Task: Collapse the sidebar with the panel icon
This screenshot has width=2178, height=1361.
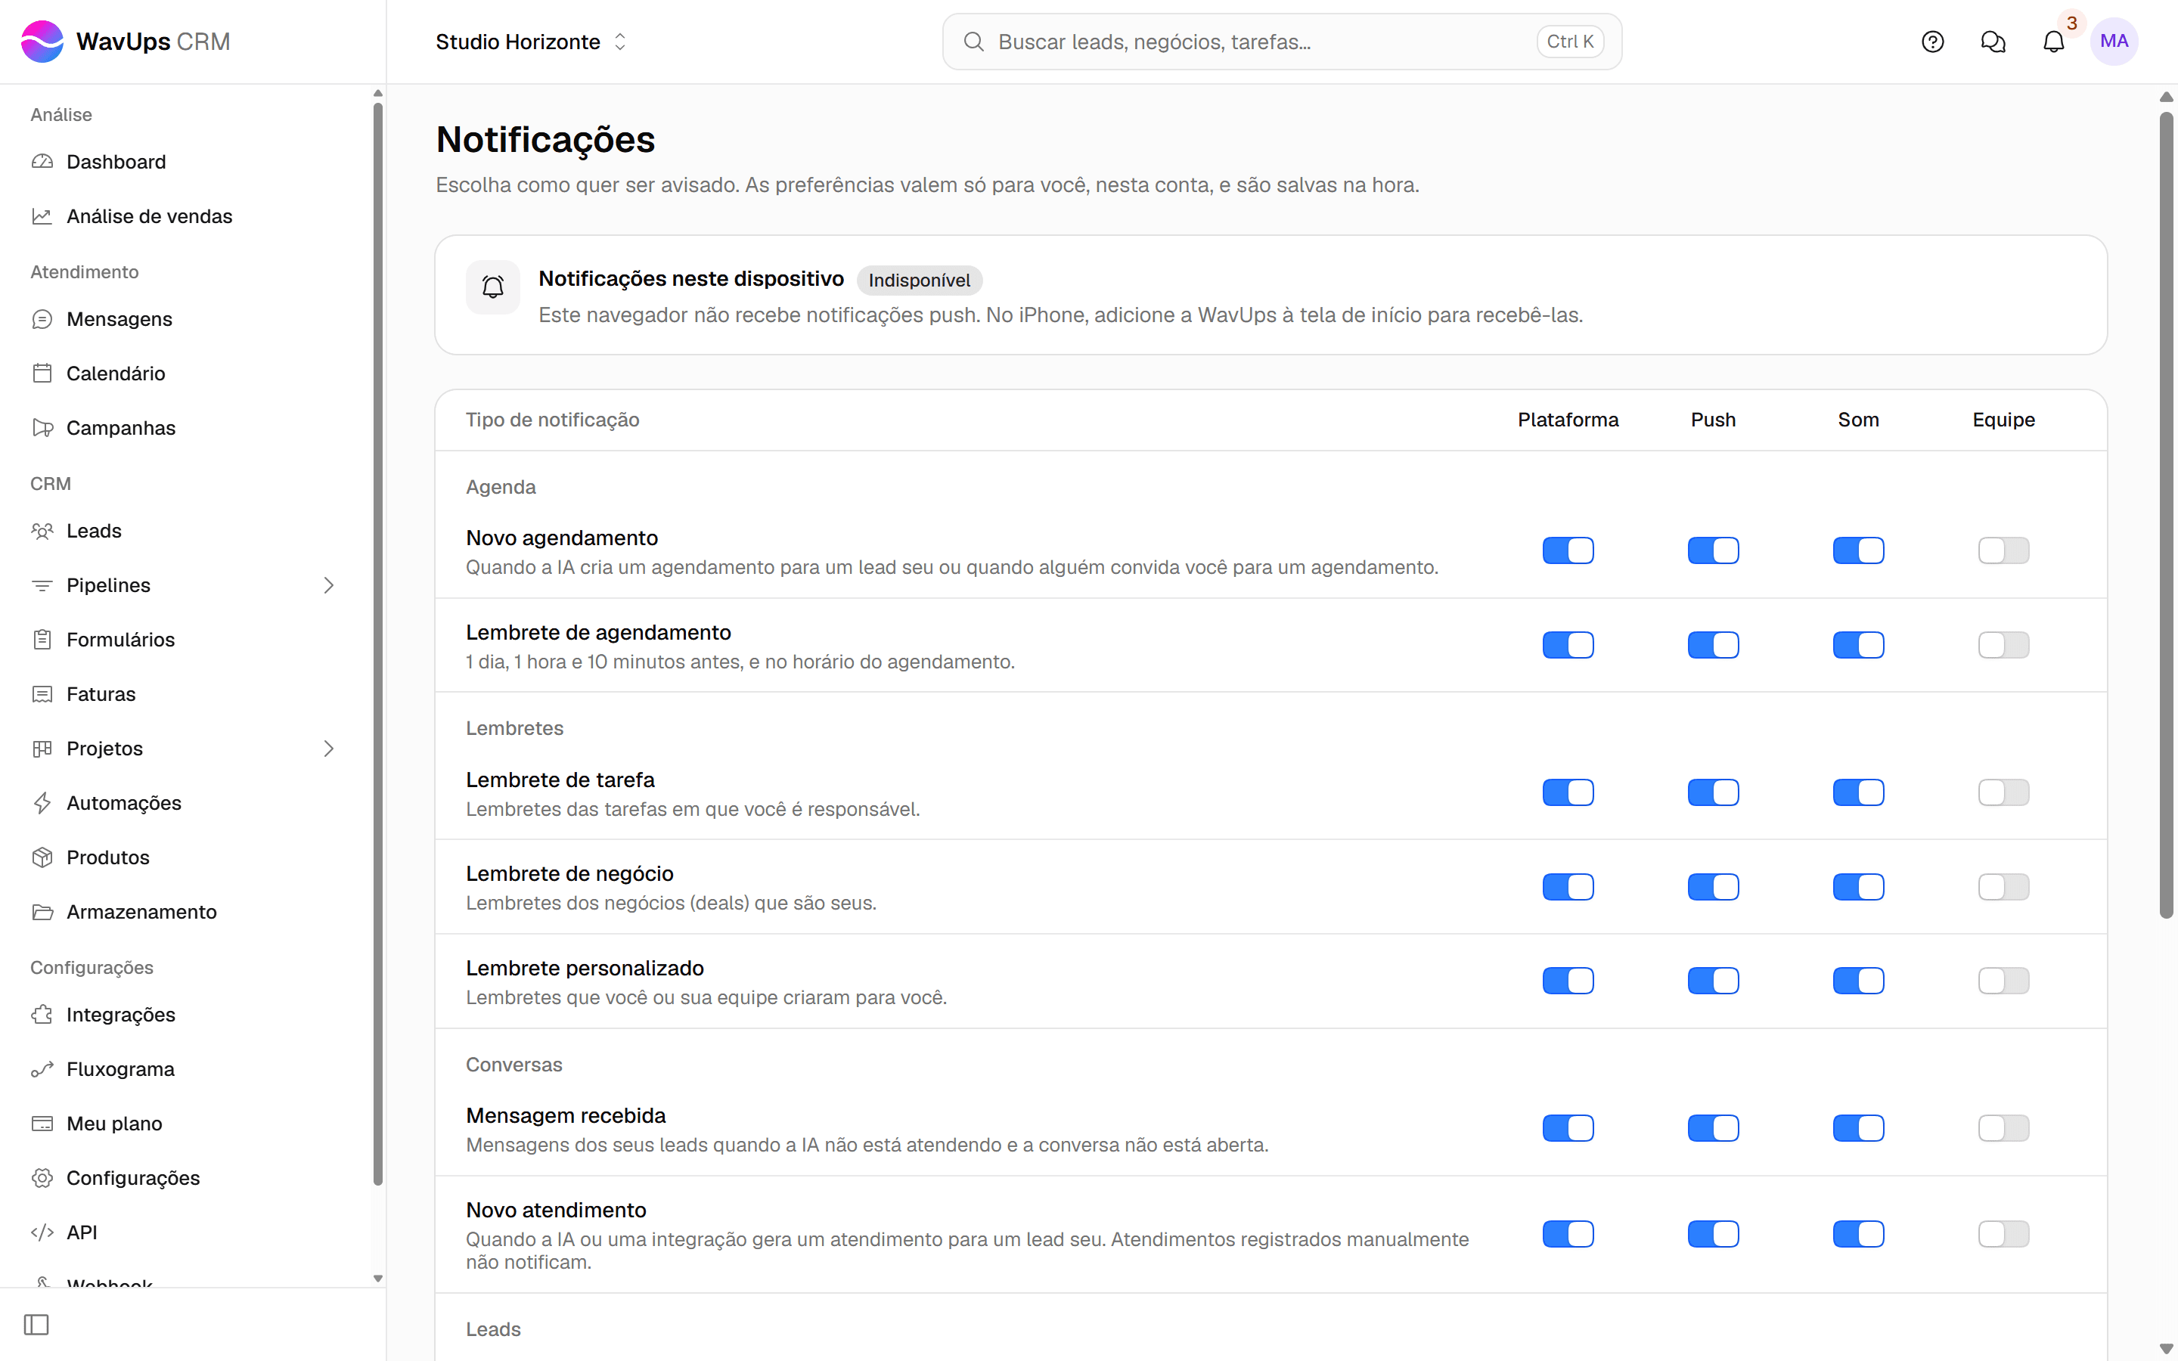Action: pyautogui.click(x=37, y=1325)
